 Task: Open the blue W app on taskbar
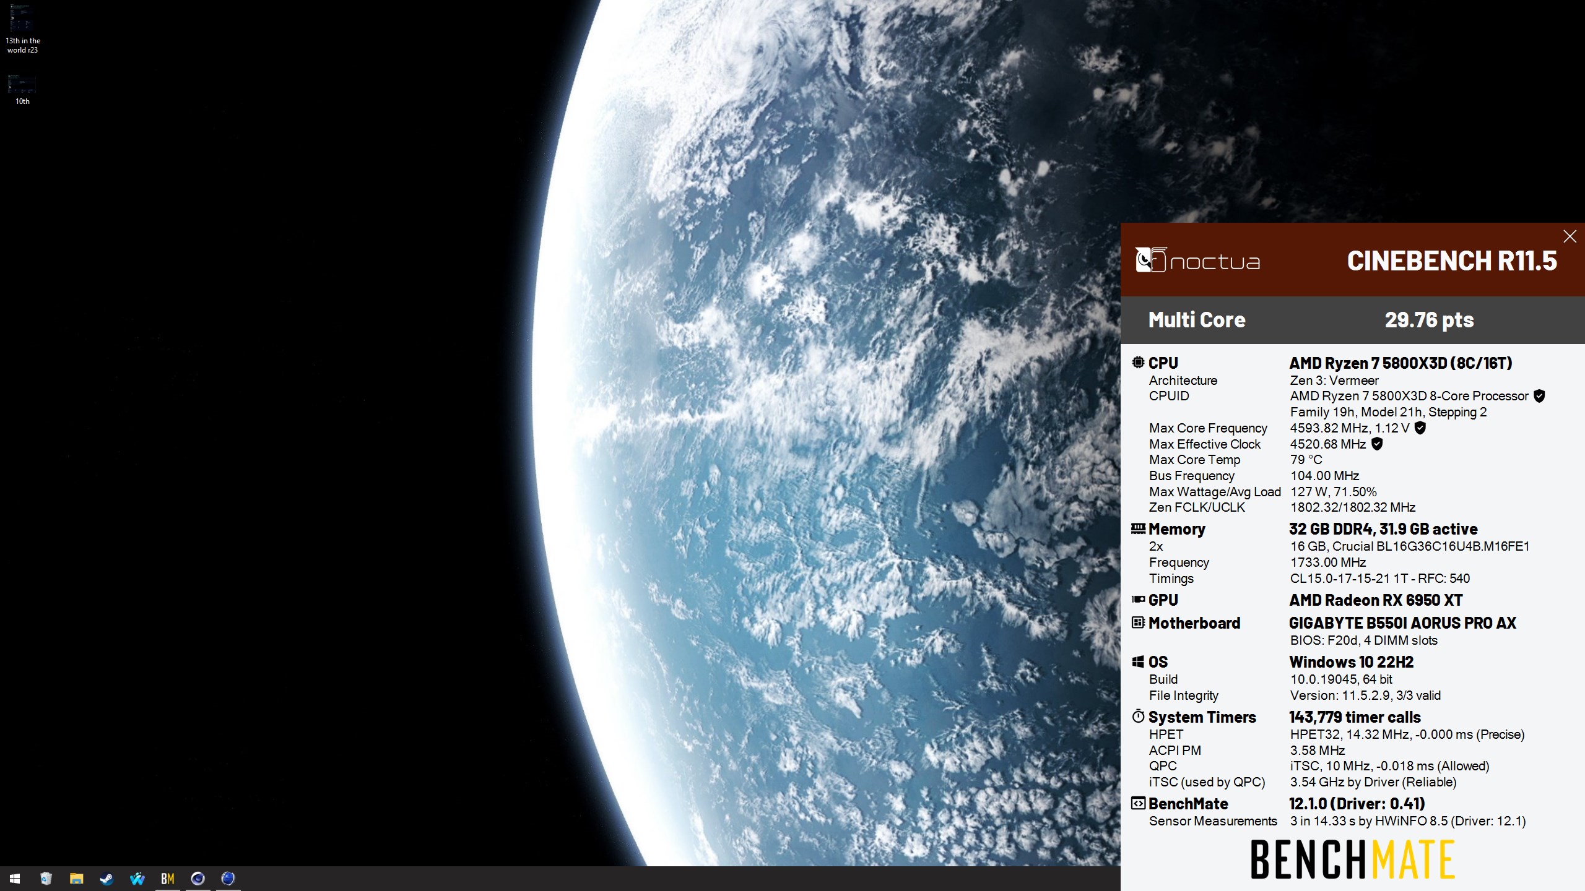click(x=137, y=879)
